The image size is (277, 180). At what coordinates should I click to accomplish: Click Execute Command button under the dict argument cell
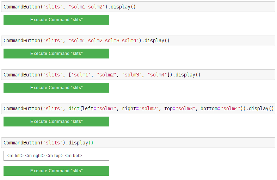point(56,122)
